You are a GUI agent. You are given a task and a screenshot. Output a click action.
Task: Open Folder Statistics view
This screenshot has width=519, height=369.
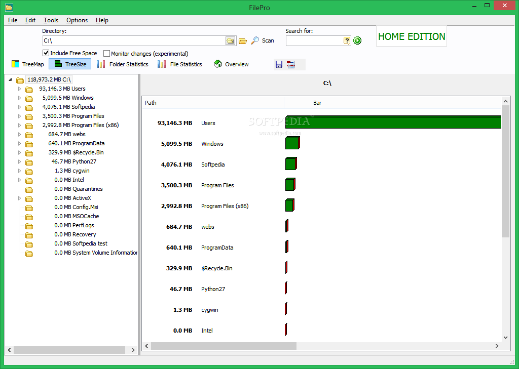[123, 64]
